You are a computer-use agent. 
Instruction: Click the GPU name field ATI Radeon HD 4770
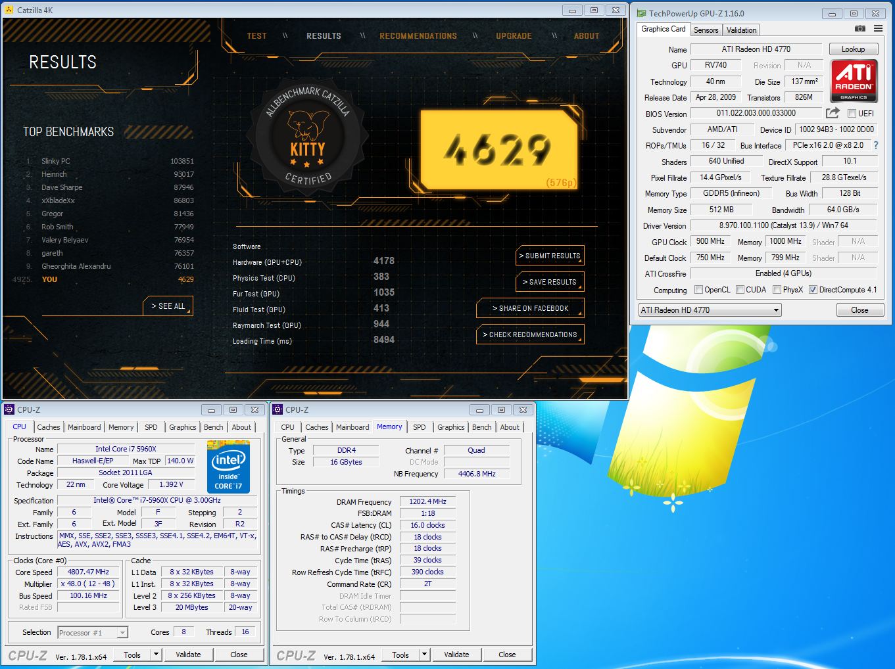(x=756, y=49)
